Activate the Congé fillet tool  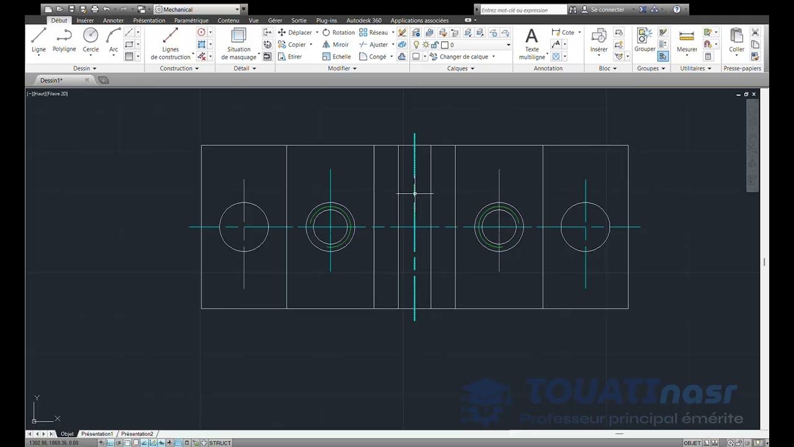372,56
